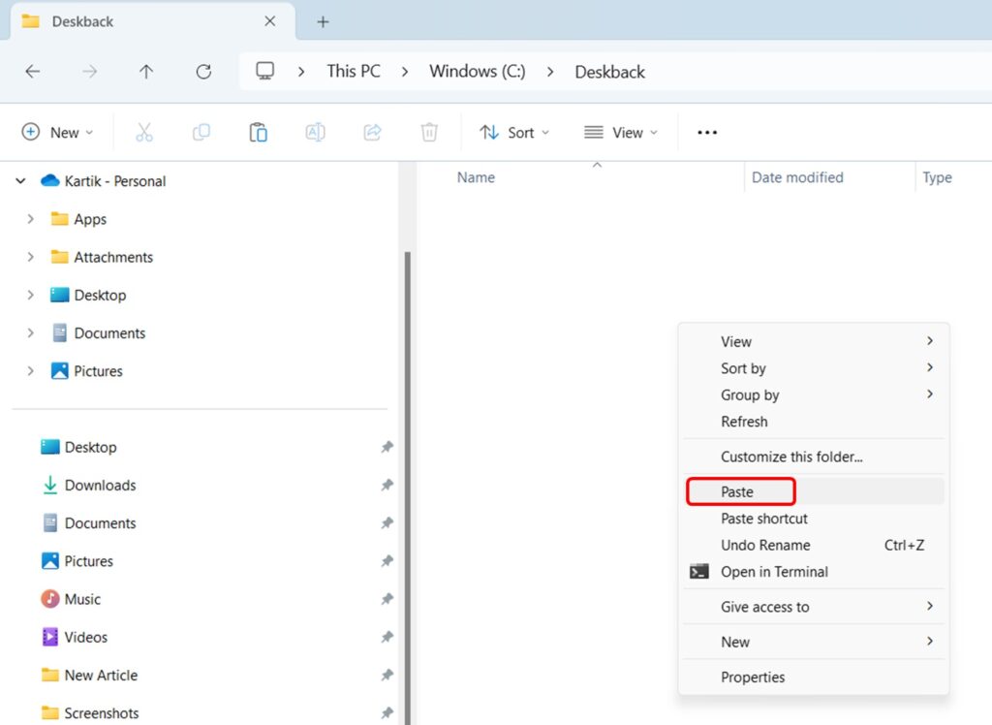Viewport: 992px width, 725px height.
Task: Expand the OneDrive Desktop folder chevron
Action: 30,295
